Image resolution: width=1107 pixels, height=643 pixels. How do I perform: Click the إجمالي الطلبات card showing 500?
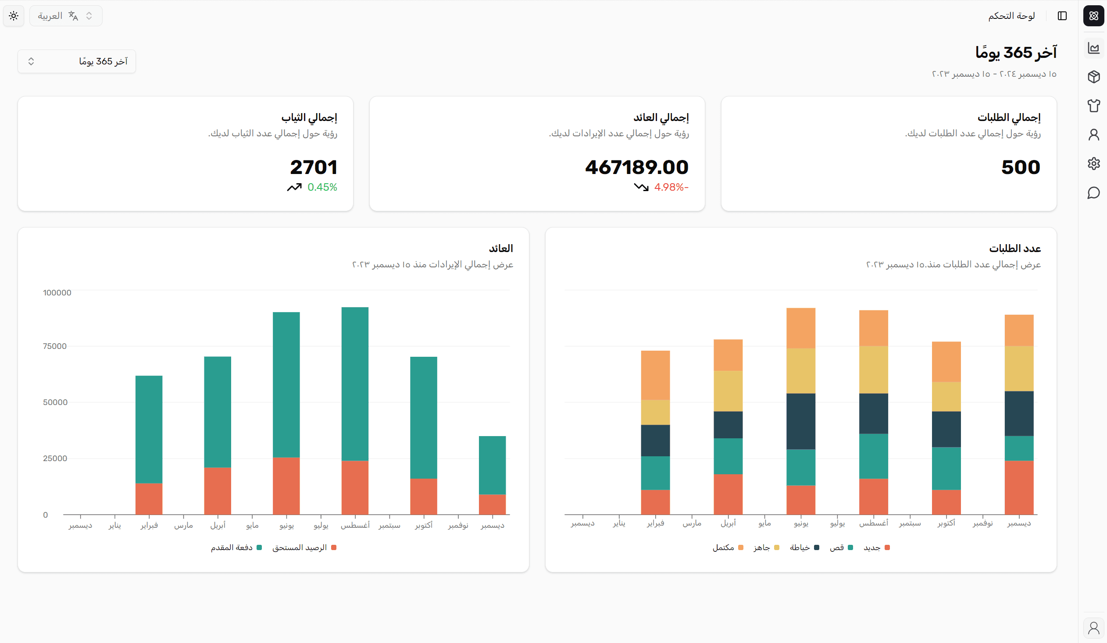(1020, 167)
